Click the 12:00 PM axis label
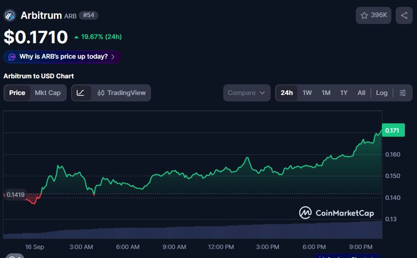This screenshot has height=258, width=417. click(221, 247)
